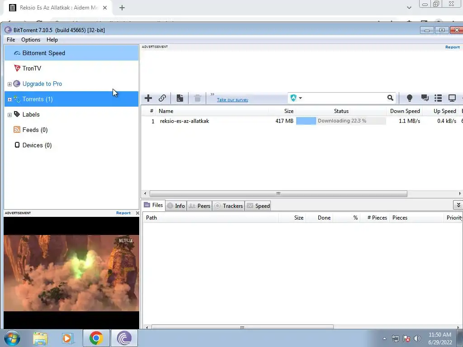Image resolution: width=463 pixels, height=347 pixels.
Task: Click the chat bubbles icon
Action: [x=425, y=98]
